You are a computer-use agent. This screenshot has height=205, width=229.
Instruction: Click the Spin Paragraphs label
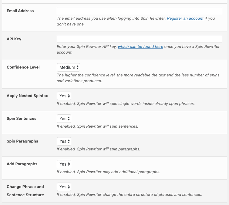[x=22, y=141]
